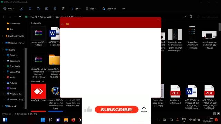Select Downloads in navigation pane
The height and width of the screenshot is (124, 221).
(13, 66)
